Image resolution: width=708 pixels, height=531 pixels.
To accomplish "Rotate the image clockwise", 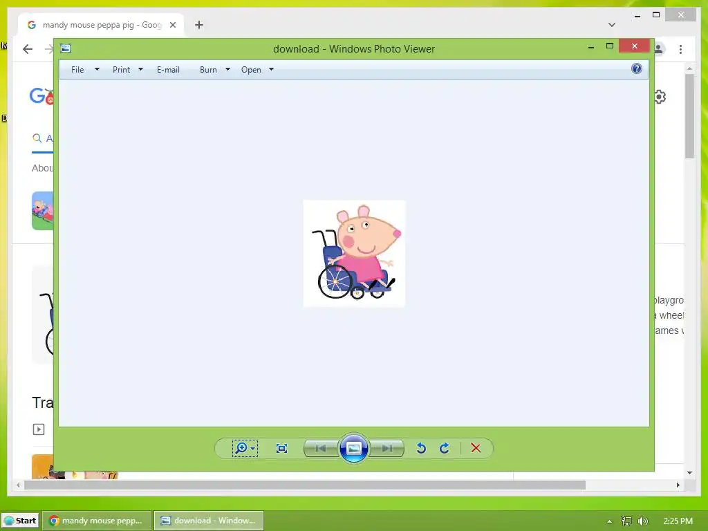I will tap(445, 448).
